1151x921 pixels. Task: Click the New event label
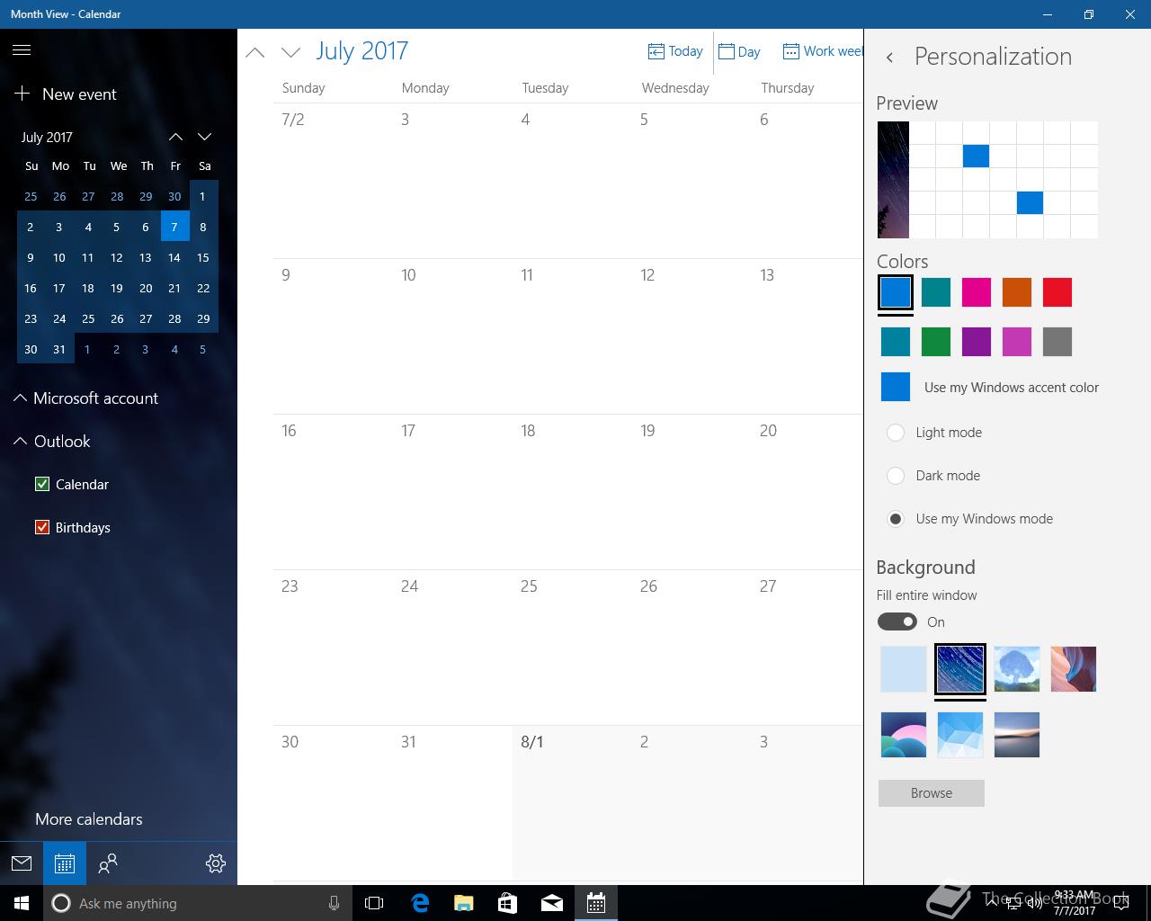(79, 94)
